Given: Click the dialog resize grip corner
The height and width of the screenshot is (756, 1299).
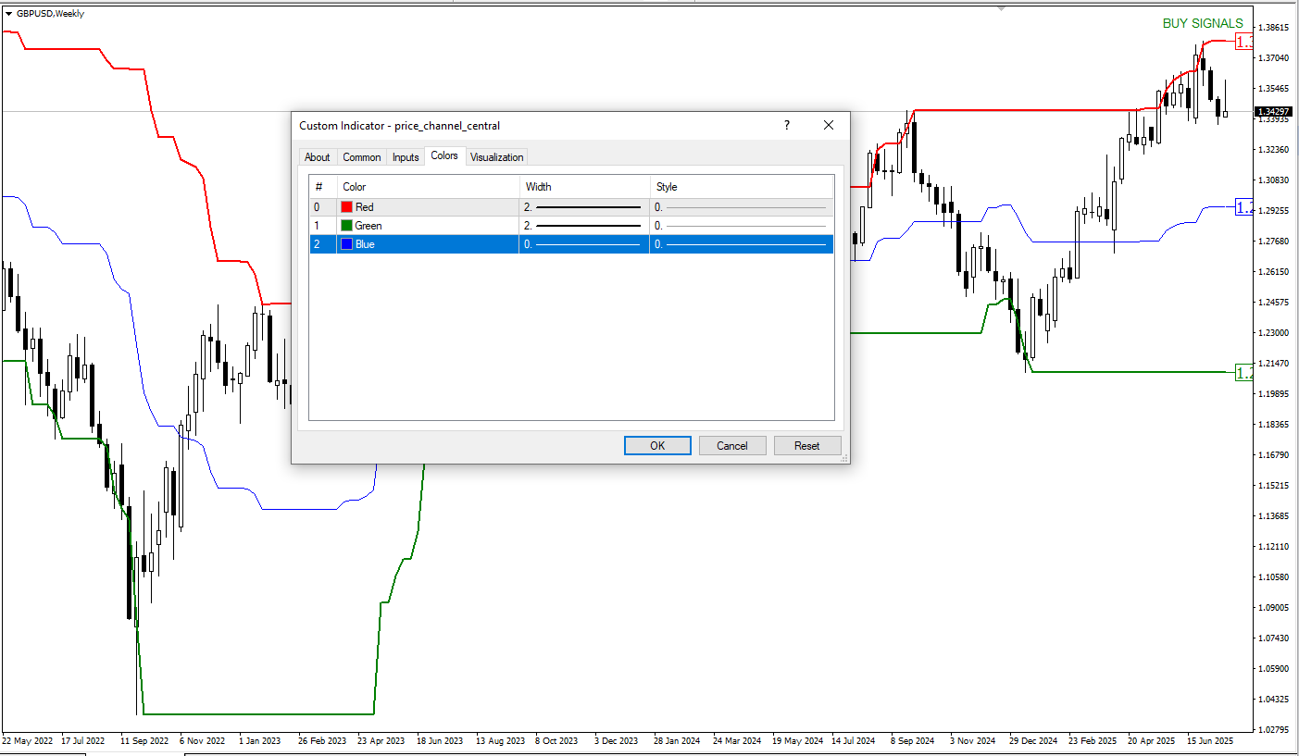Looking at the screenshot, I should click(x=844, y=458).
